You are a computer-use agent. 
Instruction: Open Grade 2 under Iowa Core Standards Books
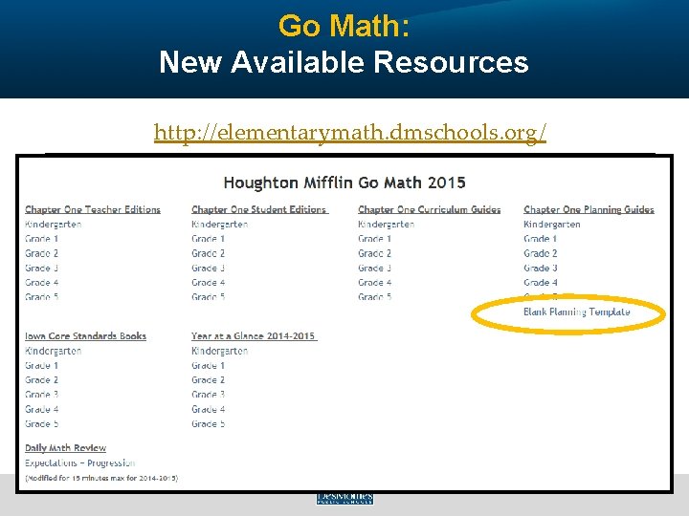(42, 380)
